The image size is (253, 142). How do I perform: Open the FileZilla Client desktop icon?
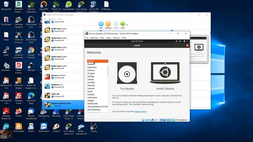19,99
